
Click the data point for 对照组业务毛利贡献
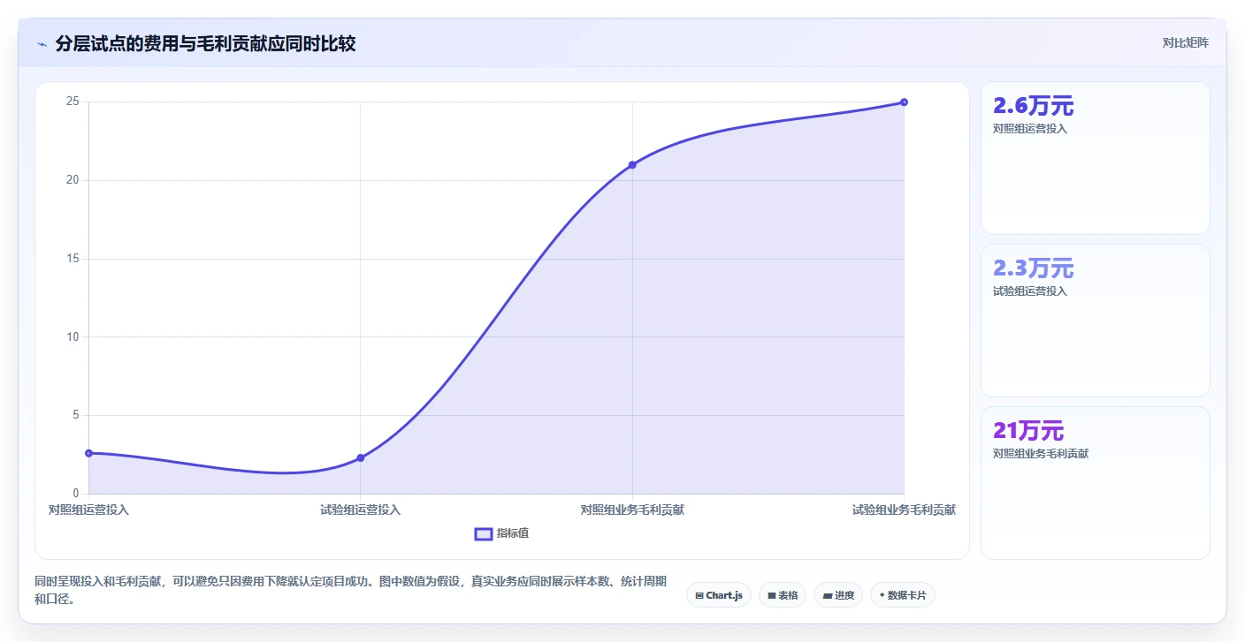(x=632, y=165)
